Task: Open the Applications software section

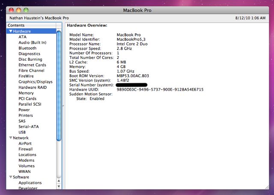Action: tap(30, 183)
